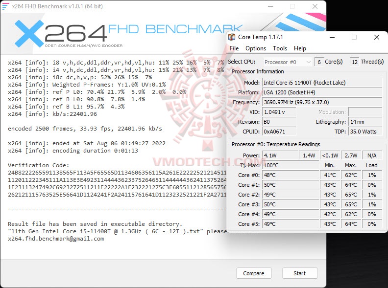The width and height of the screenshot is (388, 288).
Task: Click the x264.fhd.benchmark@gmail.com email text
Action: coord(56,239)
